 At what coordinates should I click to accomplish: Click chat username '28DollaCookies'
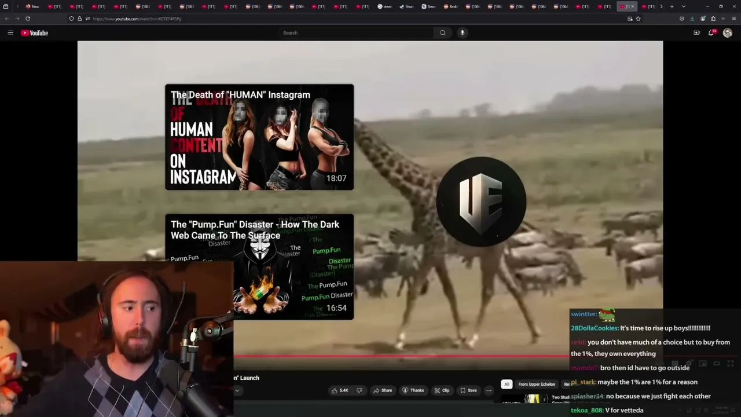point(595,328)
